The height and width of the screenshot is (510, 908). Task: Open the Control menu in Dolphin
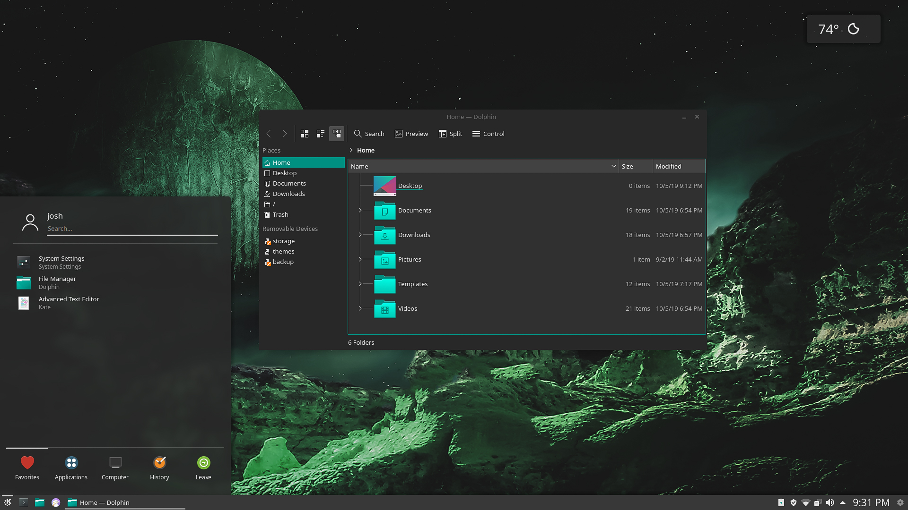tap(489, 134)
